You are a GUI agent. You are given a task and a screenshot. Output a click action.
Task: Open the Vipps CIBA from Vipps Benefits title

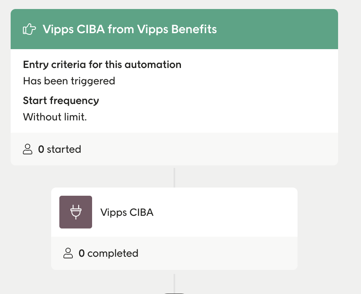click(x=131, y=29)
